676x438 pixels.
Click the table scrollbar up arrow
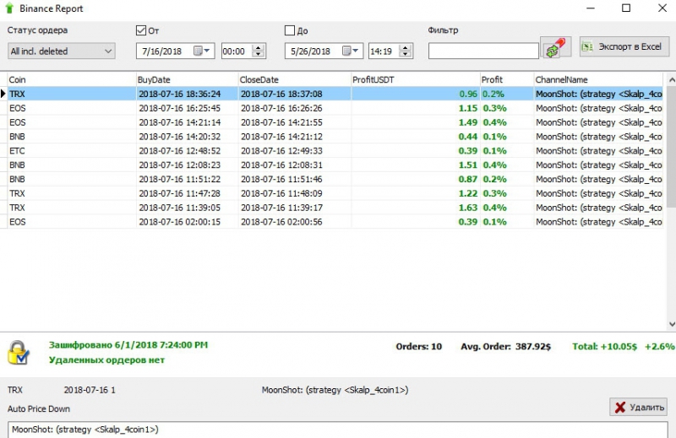click(671, 79)
